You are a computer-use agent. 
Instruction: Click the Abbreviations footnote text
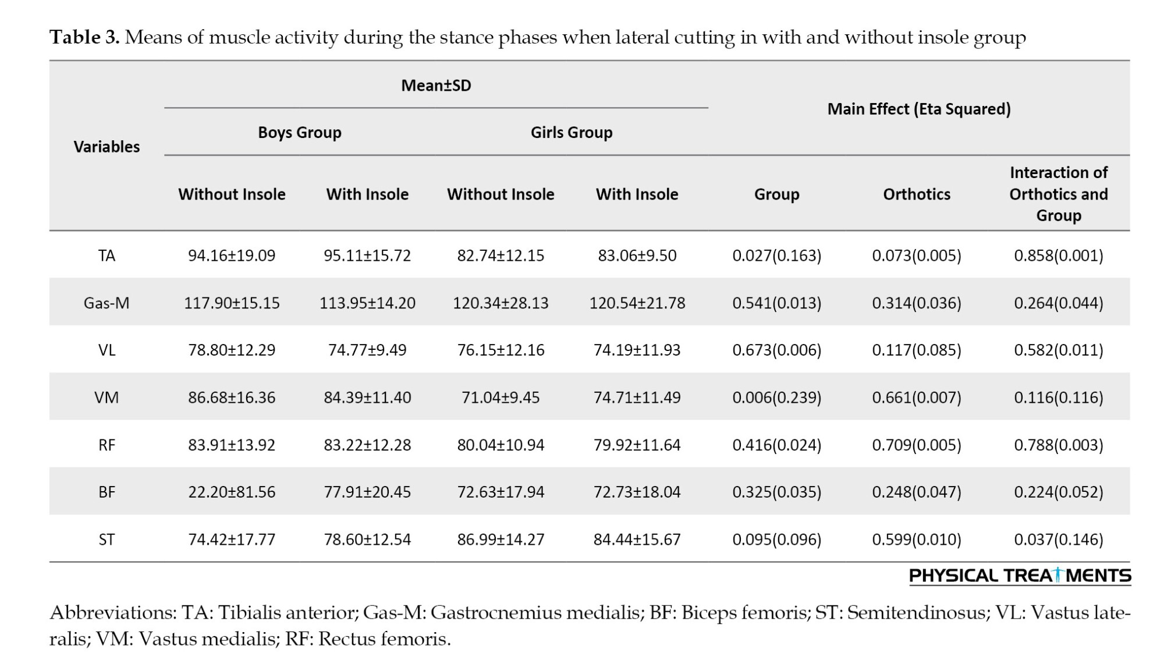click(590, 626)
